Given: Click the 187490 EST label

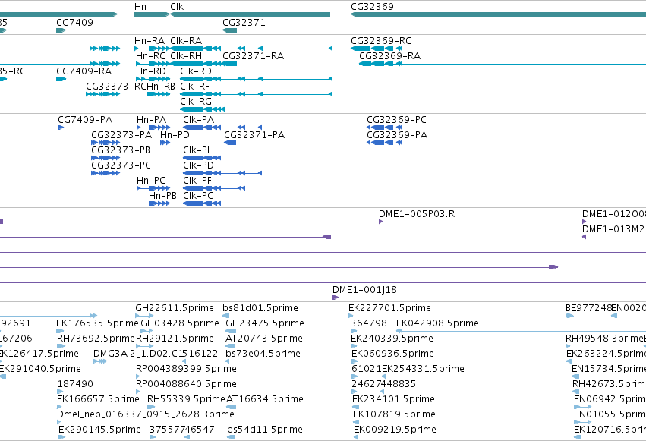Looking at the screenshot, I should (75, 384).
